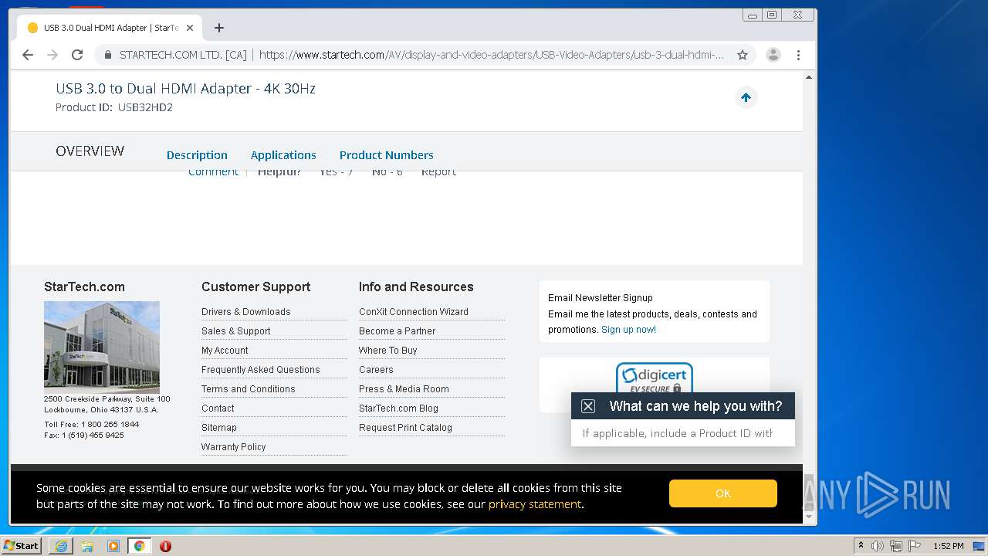Visit the StarTech.com Blog
This screenshot has height=556, width=988.
click(x=398, y=409)
